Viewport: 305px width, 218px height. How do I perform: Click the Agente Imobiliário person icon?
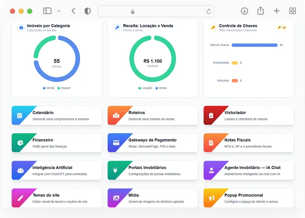point(211,170)
